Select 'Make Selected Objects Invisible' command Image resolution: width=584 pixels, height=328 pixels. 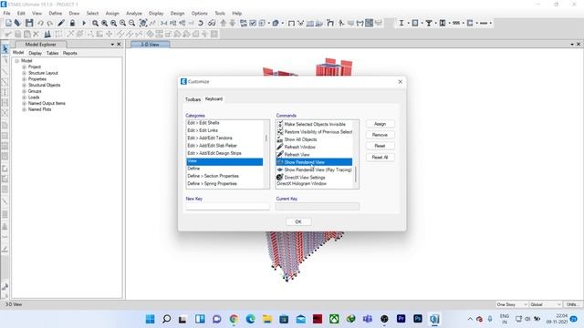point(314,124)
